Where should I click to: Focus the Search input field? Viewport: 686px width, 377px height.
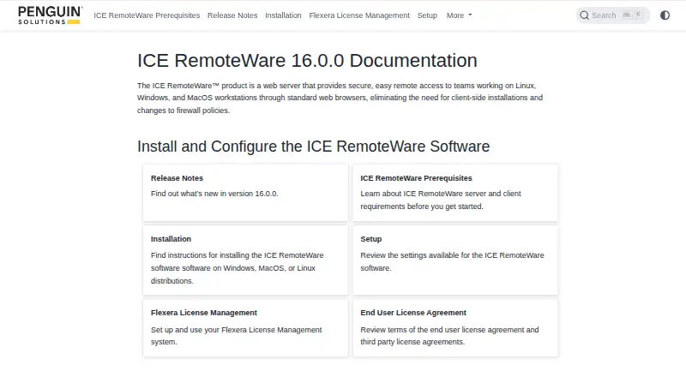[x=613, y=15]
